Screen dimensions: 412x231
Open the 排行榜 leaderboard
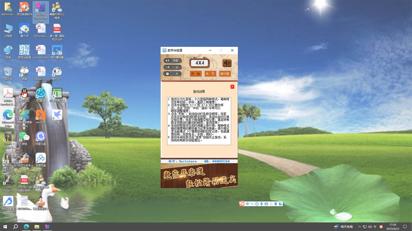tap(225, 74)
